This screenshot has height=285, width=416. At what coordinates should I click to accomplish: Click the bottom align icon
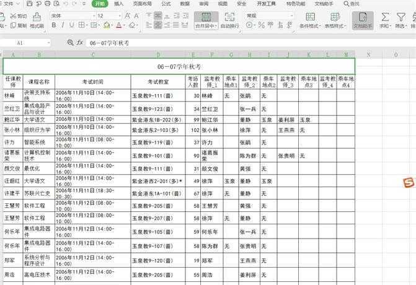click(x=167, y=16)
